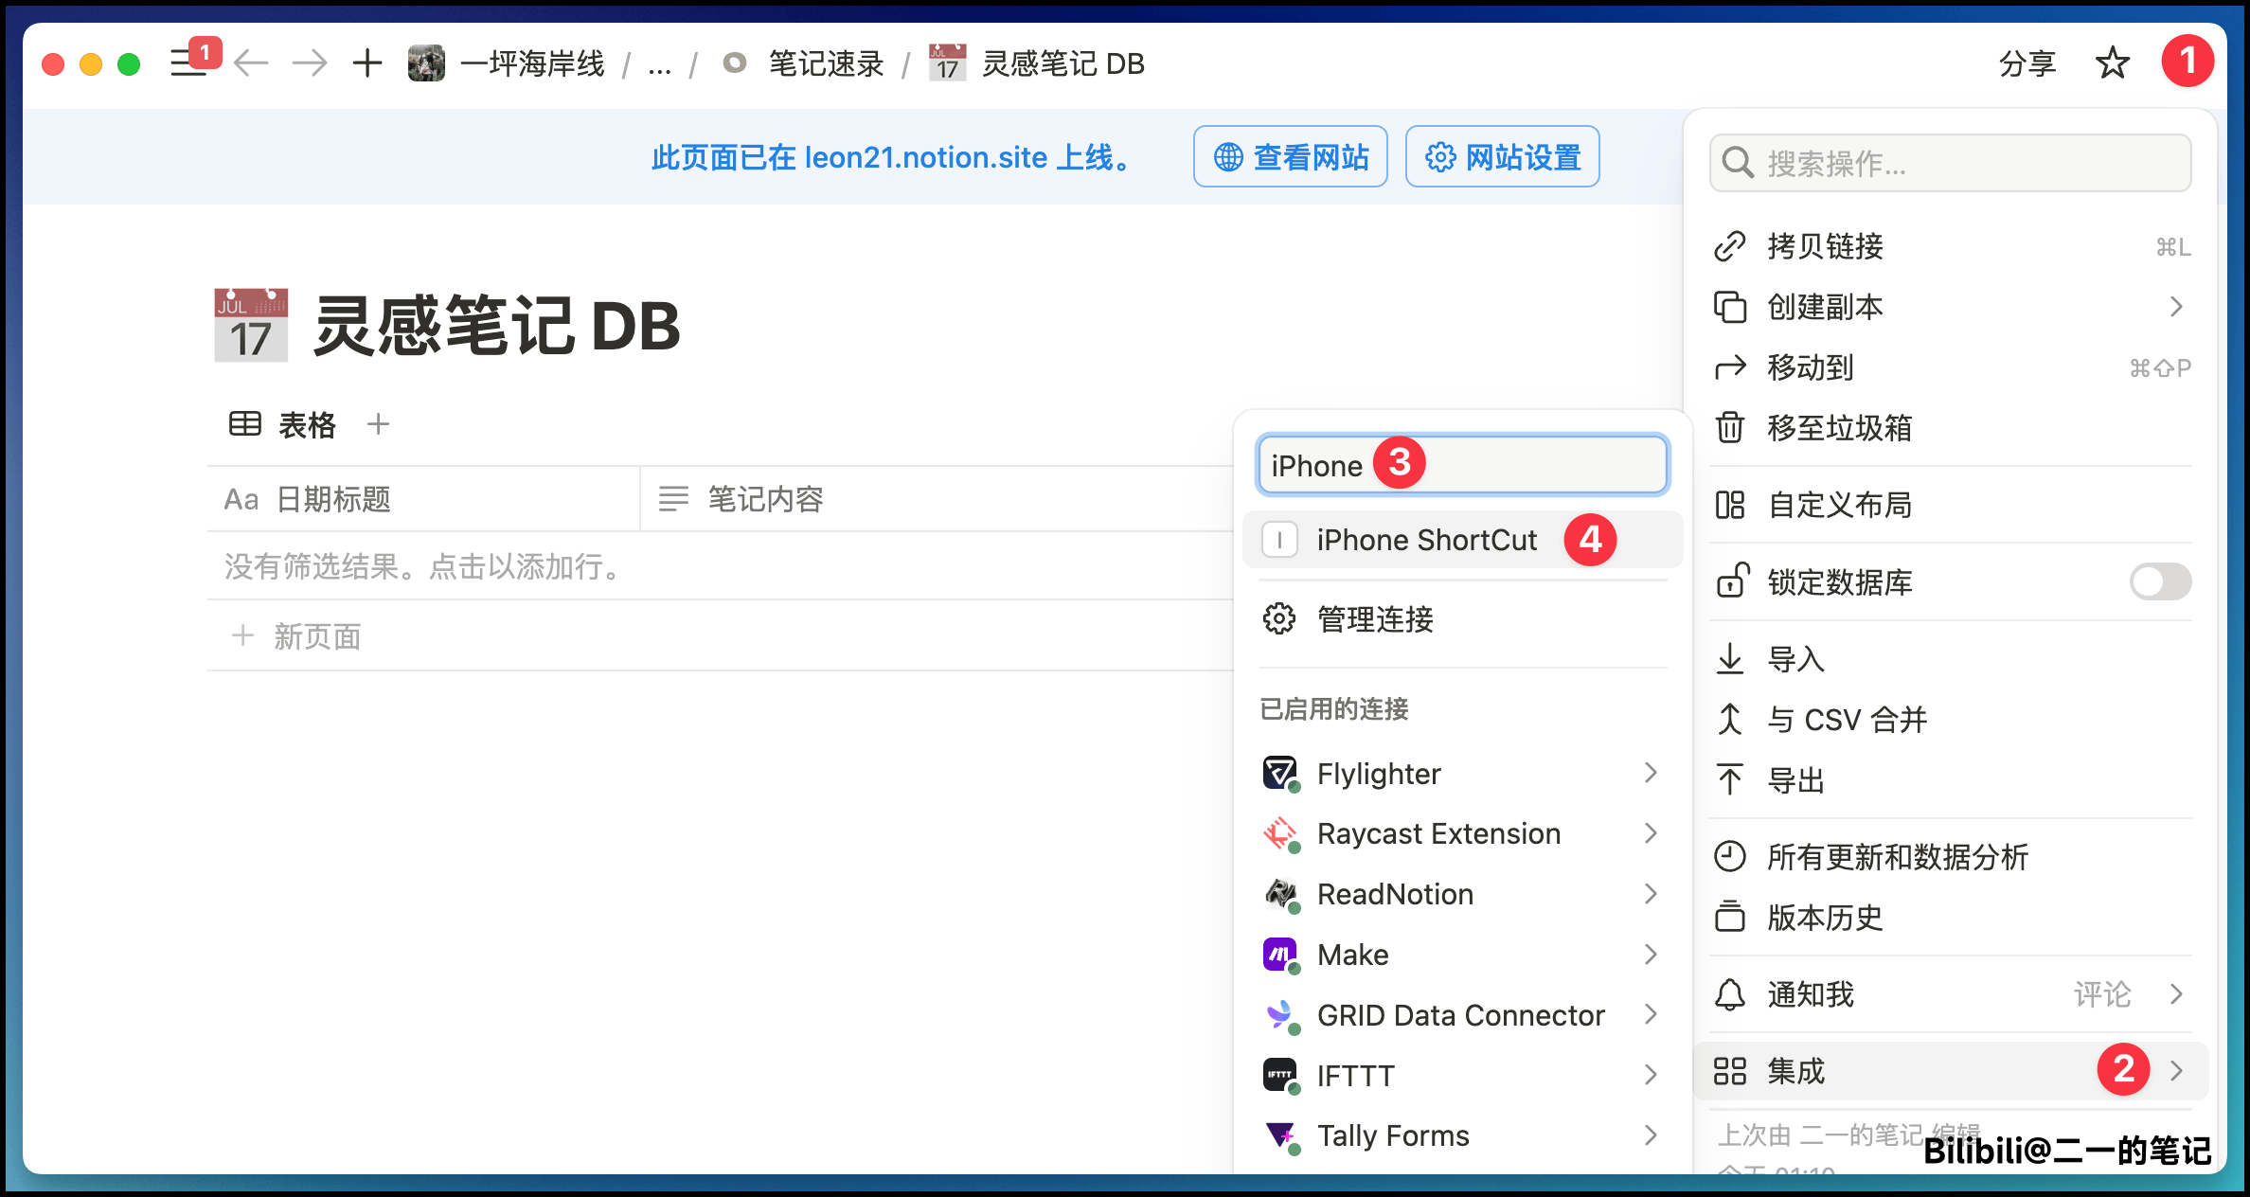Viewport: 2250px width, 1197px height.
Task: Expand GRID Data Connector chevron
Action: tap(1651, 1015)
